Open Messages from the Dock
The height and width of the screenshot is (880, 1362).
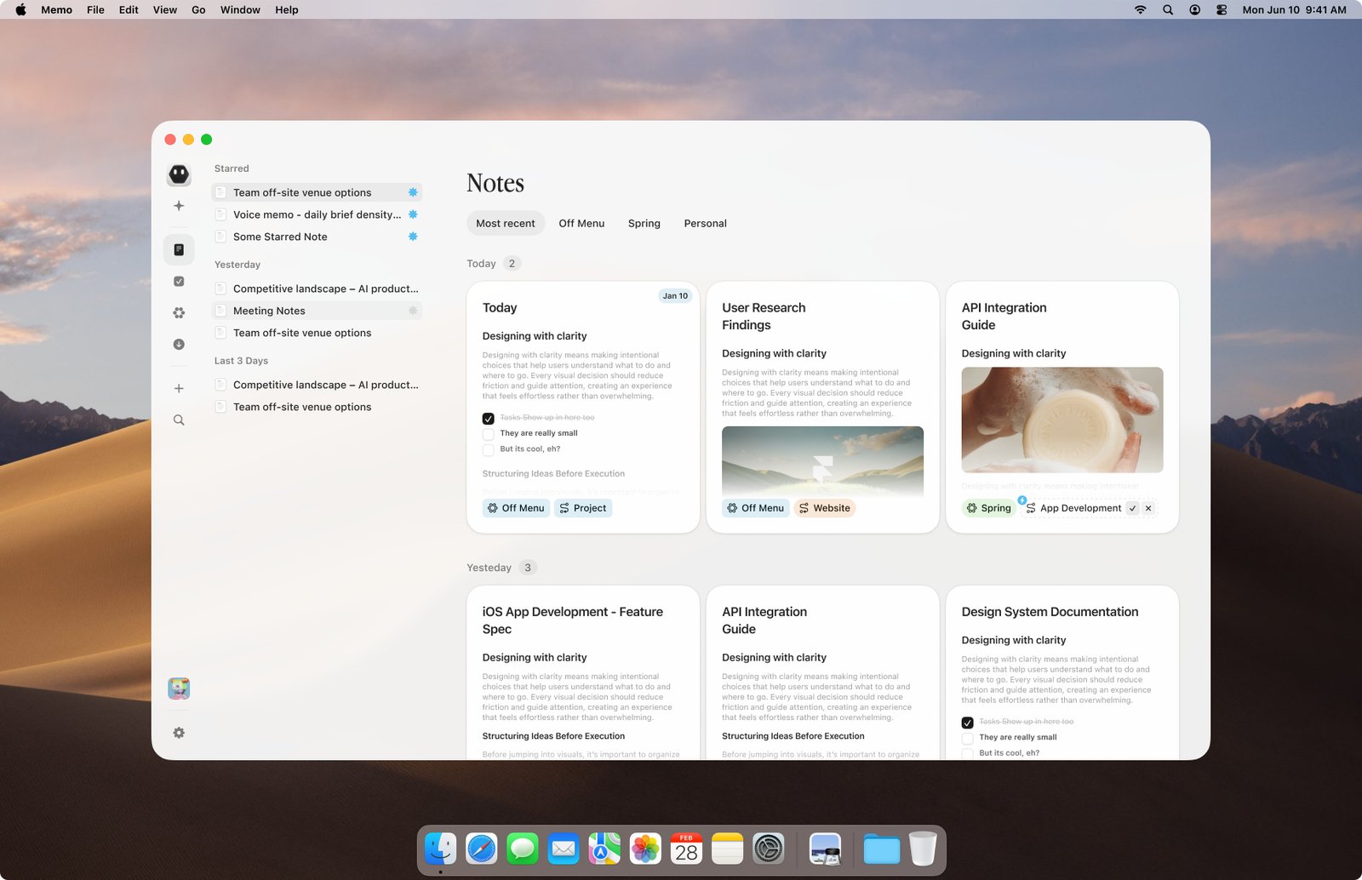523,849
